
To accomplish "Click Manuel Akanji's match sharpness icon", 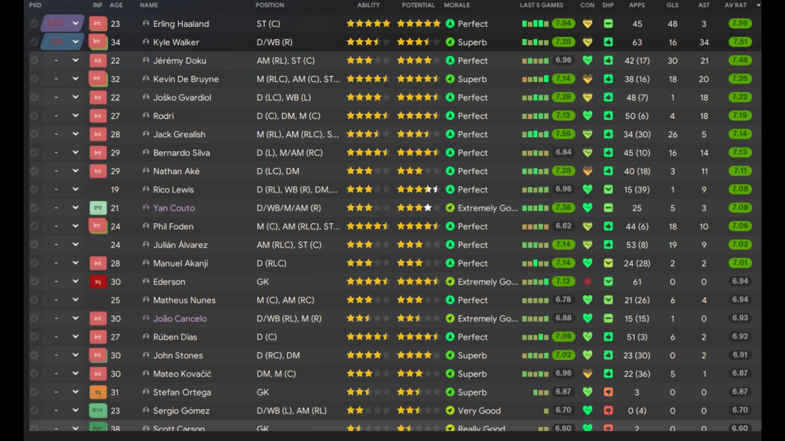I will (608, 263).
